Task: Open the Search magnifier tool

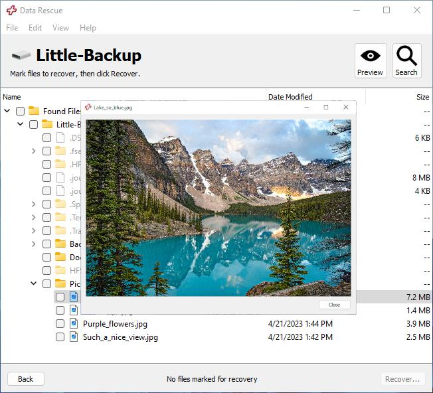Action: pyautogui.click(x=406, y=60)
